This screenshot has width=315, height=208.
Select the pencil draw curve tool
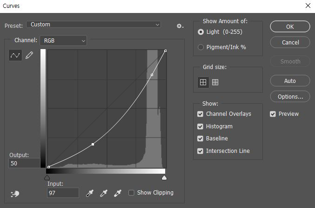[x=29, y=55]
